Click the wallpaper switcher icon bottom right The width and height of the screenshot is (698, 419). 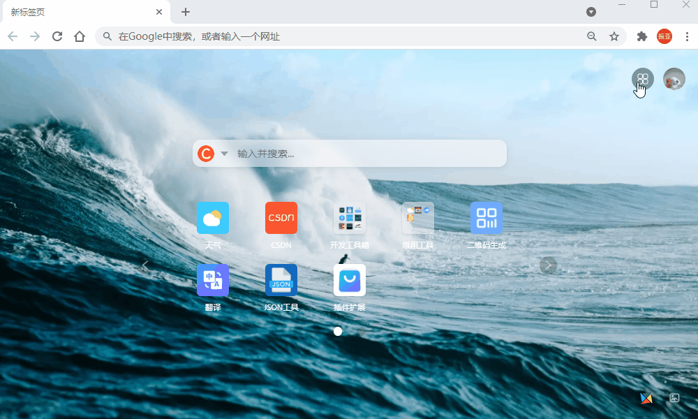coord(646,397)
